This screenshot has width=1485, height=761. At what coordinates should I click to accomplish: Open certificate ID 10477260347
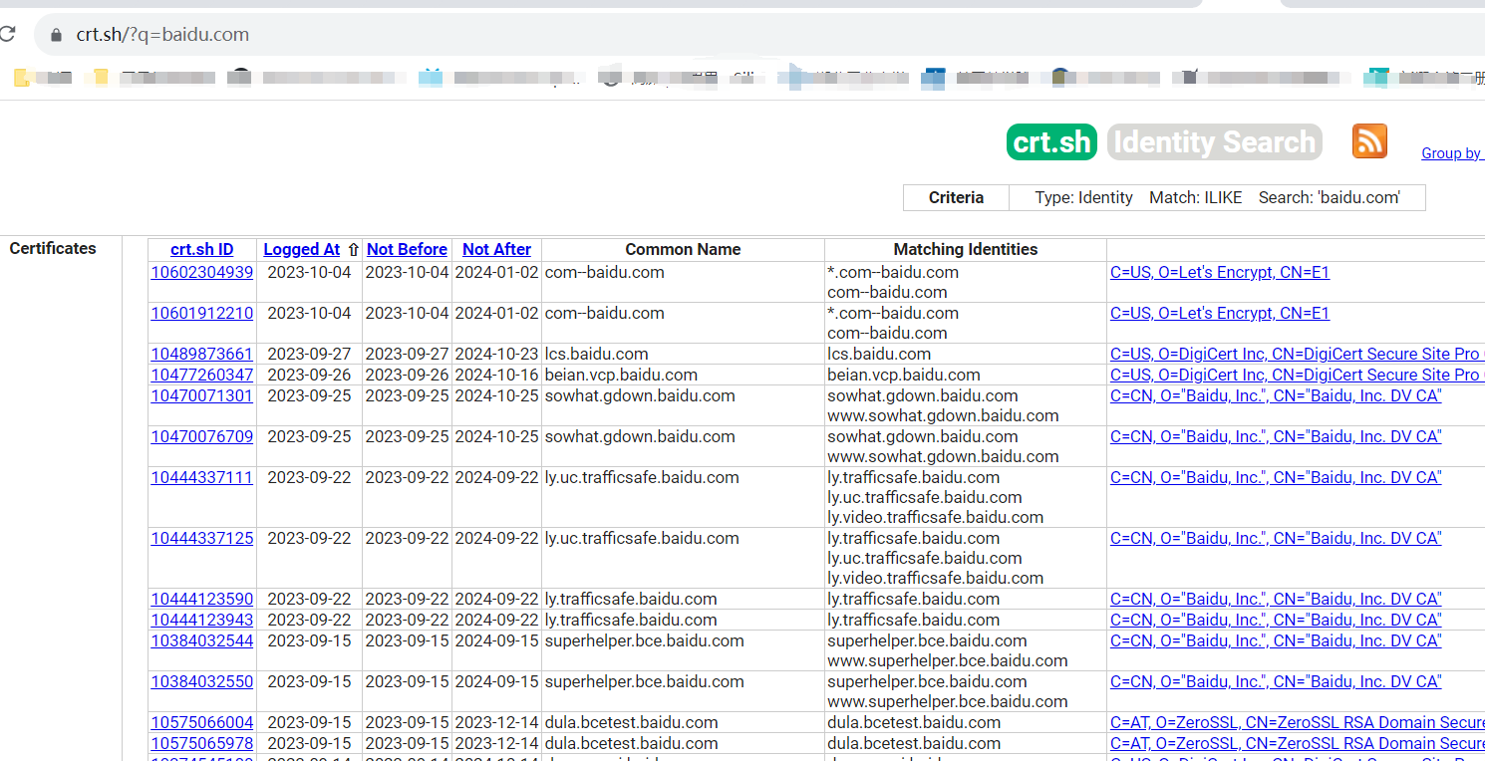[202, 375]
